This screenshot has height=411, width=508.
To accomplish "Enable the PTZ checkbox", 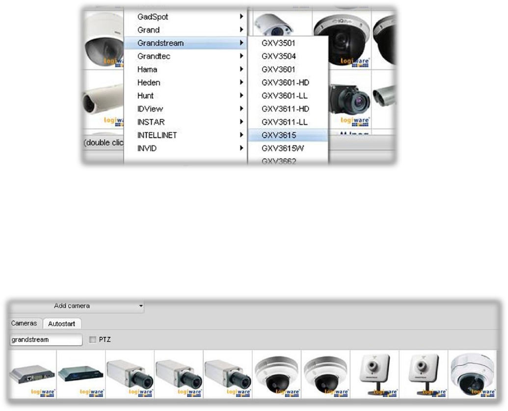I will click(92, 340).
